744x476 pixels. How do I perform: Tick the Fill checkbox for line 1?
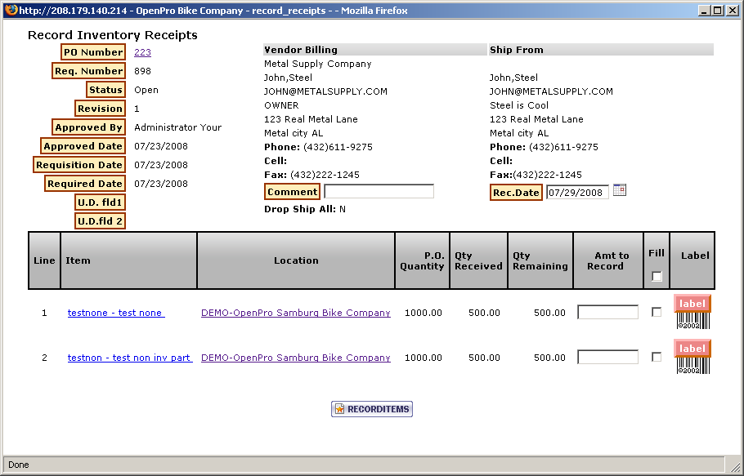[657, 312]
